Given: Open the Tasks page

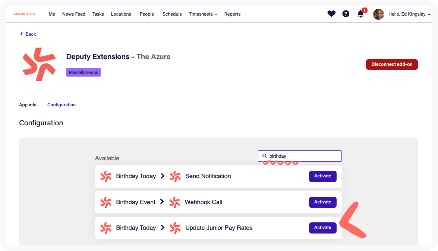Looking at the screenshot, I should click(98, 14).
